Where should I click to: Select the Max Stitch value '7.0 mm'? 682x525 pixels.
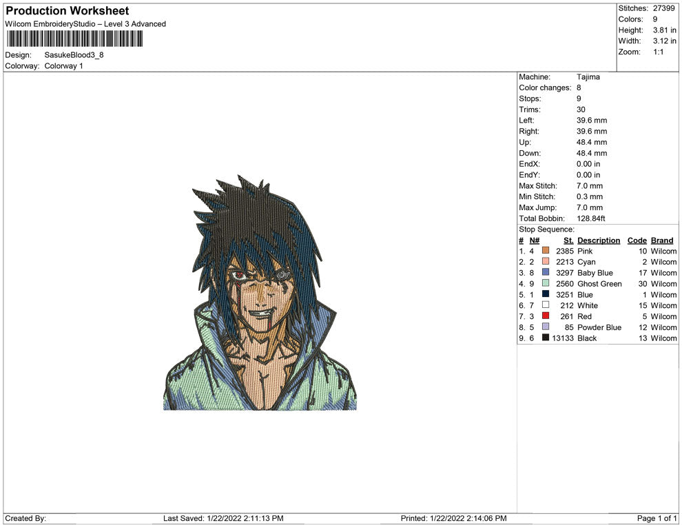point(590,186)
